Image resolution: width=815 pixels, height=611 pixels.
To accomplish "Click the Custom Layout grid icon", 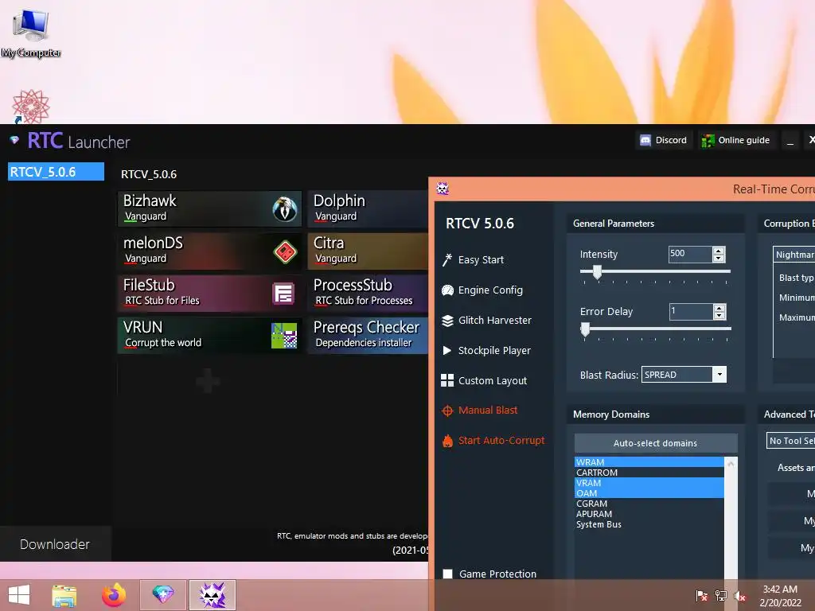I will (x=447, y=380).
